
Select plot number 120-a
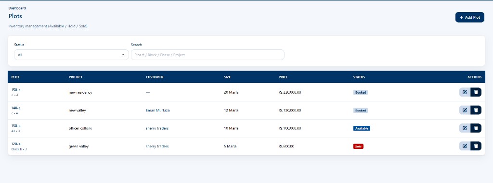pos(16,144)
